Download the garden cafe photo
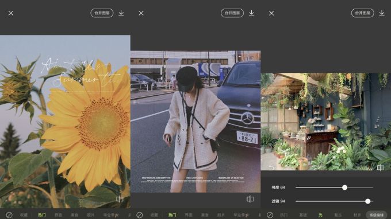391x219 pixels. click(382, 13)
